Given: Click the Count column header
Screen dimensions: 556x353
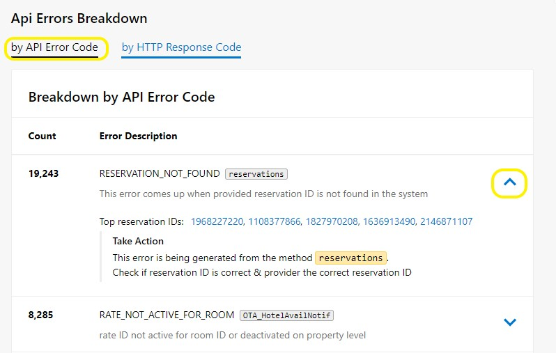Looking at the screenshot, I should tap(43, 136).
